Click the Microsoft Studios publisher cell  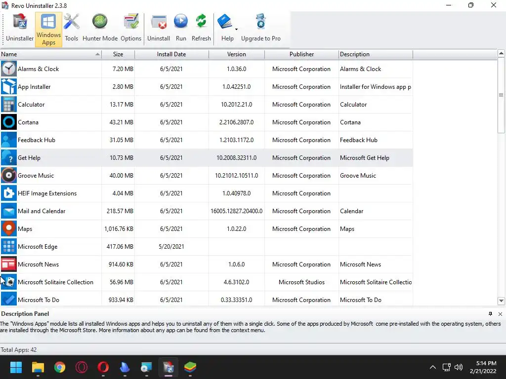pyautogui.click(x=301, y=282)
